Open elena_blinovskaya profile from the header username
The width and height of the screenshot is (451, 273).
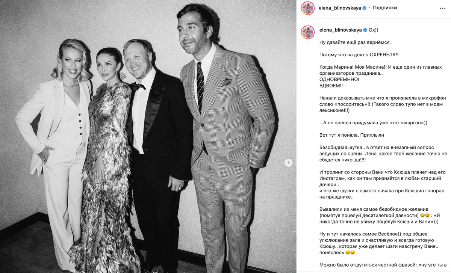click(x=340, y=8)
